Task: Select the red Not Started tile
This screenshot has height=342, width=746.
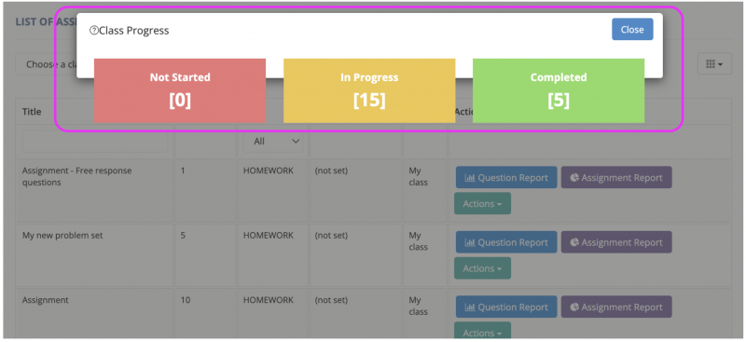Action: coord(180,90)
